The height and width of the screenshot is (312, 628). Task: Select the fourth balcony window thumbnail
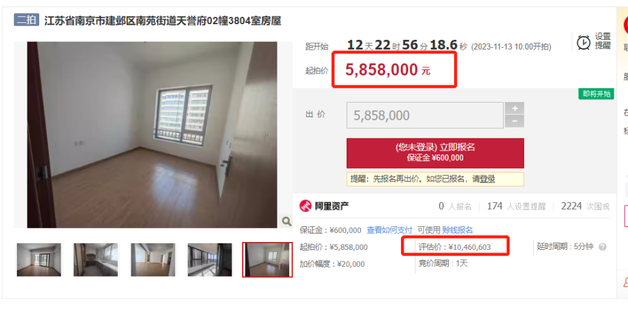coord(210,260)
